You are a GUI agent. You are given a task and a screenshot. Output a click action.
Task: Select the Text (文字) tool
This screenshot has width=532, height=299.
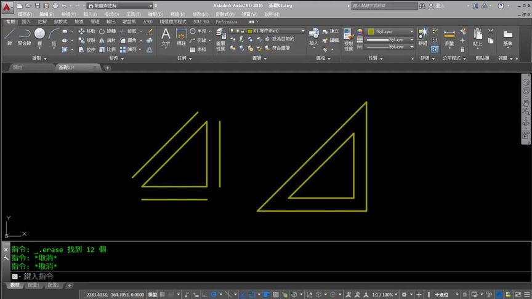(x=166, y=37)
